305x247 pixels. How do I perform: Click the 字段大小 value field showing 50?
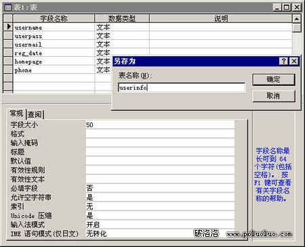[160, 125]
